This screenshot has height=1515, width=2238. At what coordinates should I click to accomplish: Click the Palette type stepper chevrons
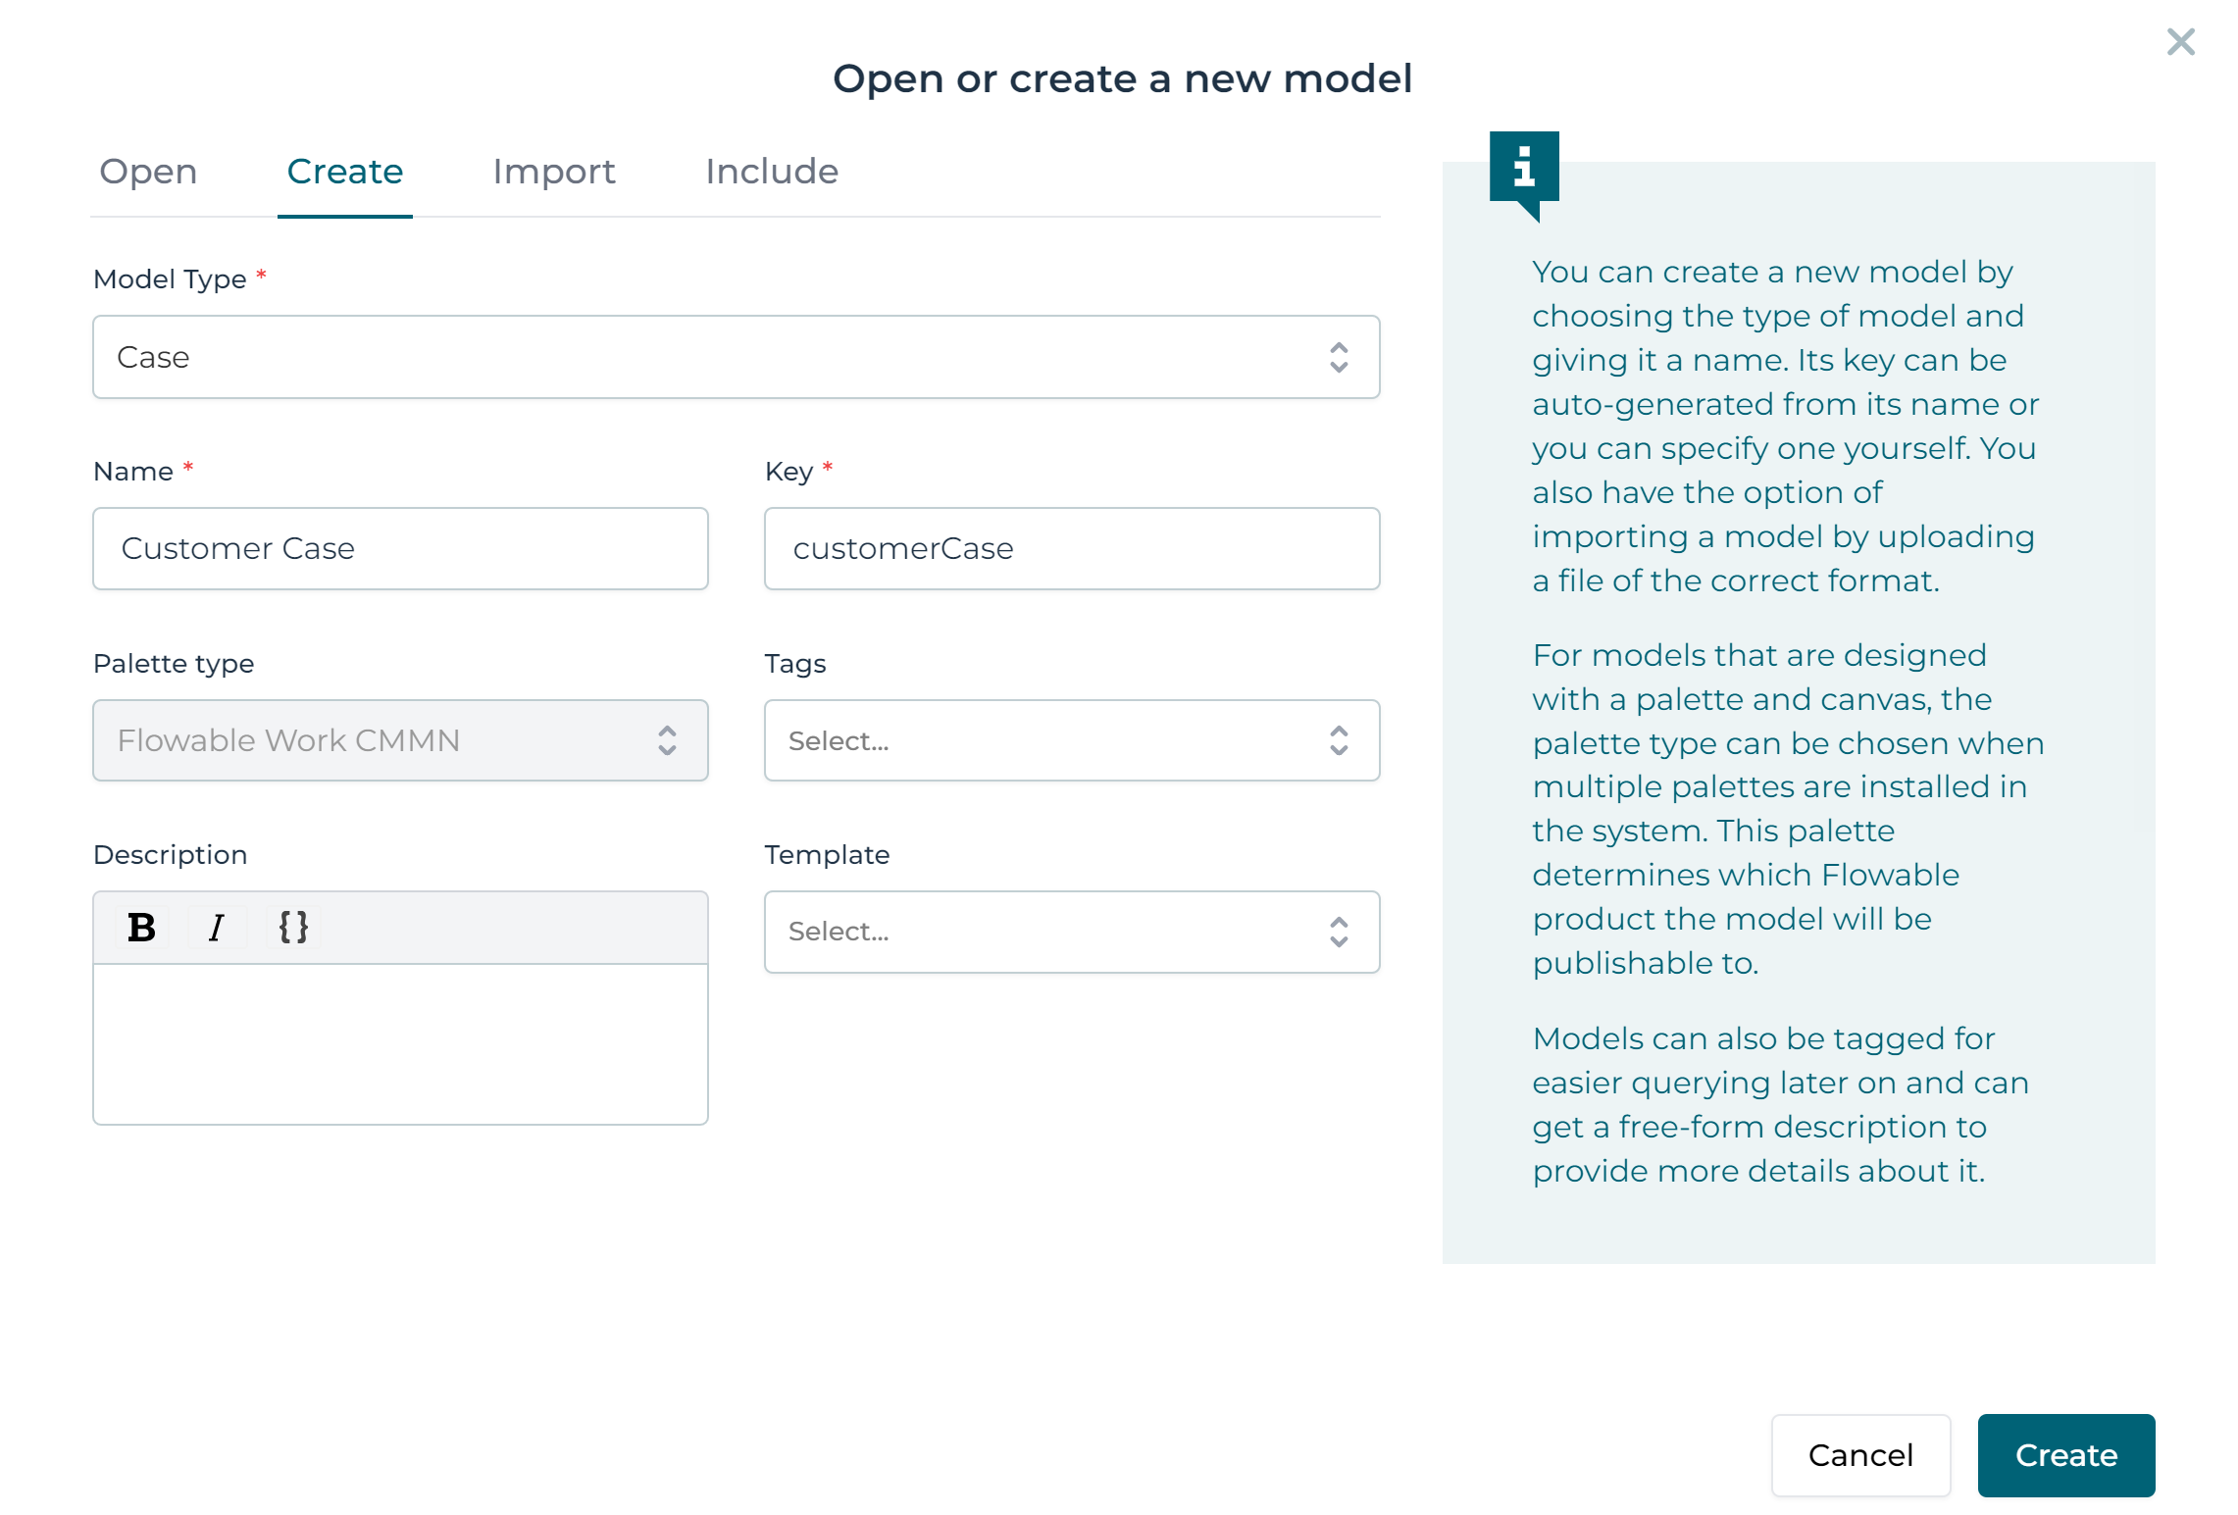coord(667,740)
